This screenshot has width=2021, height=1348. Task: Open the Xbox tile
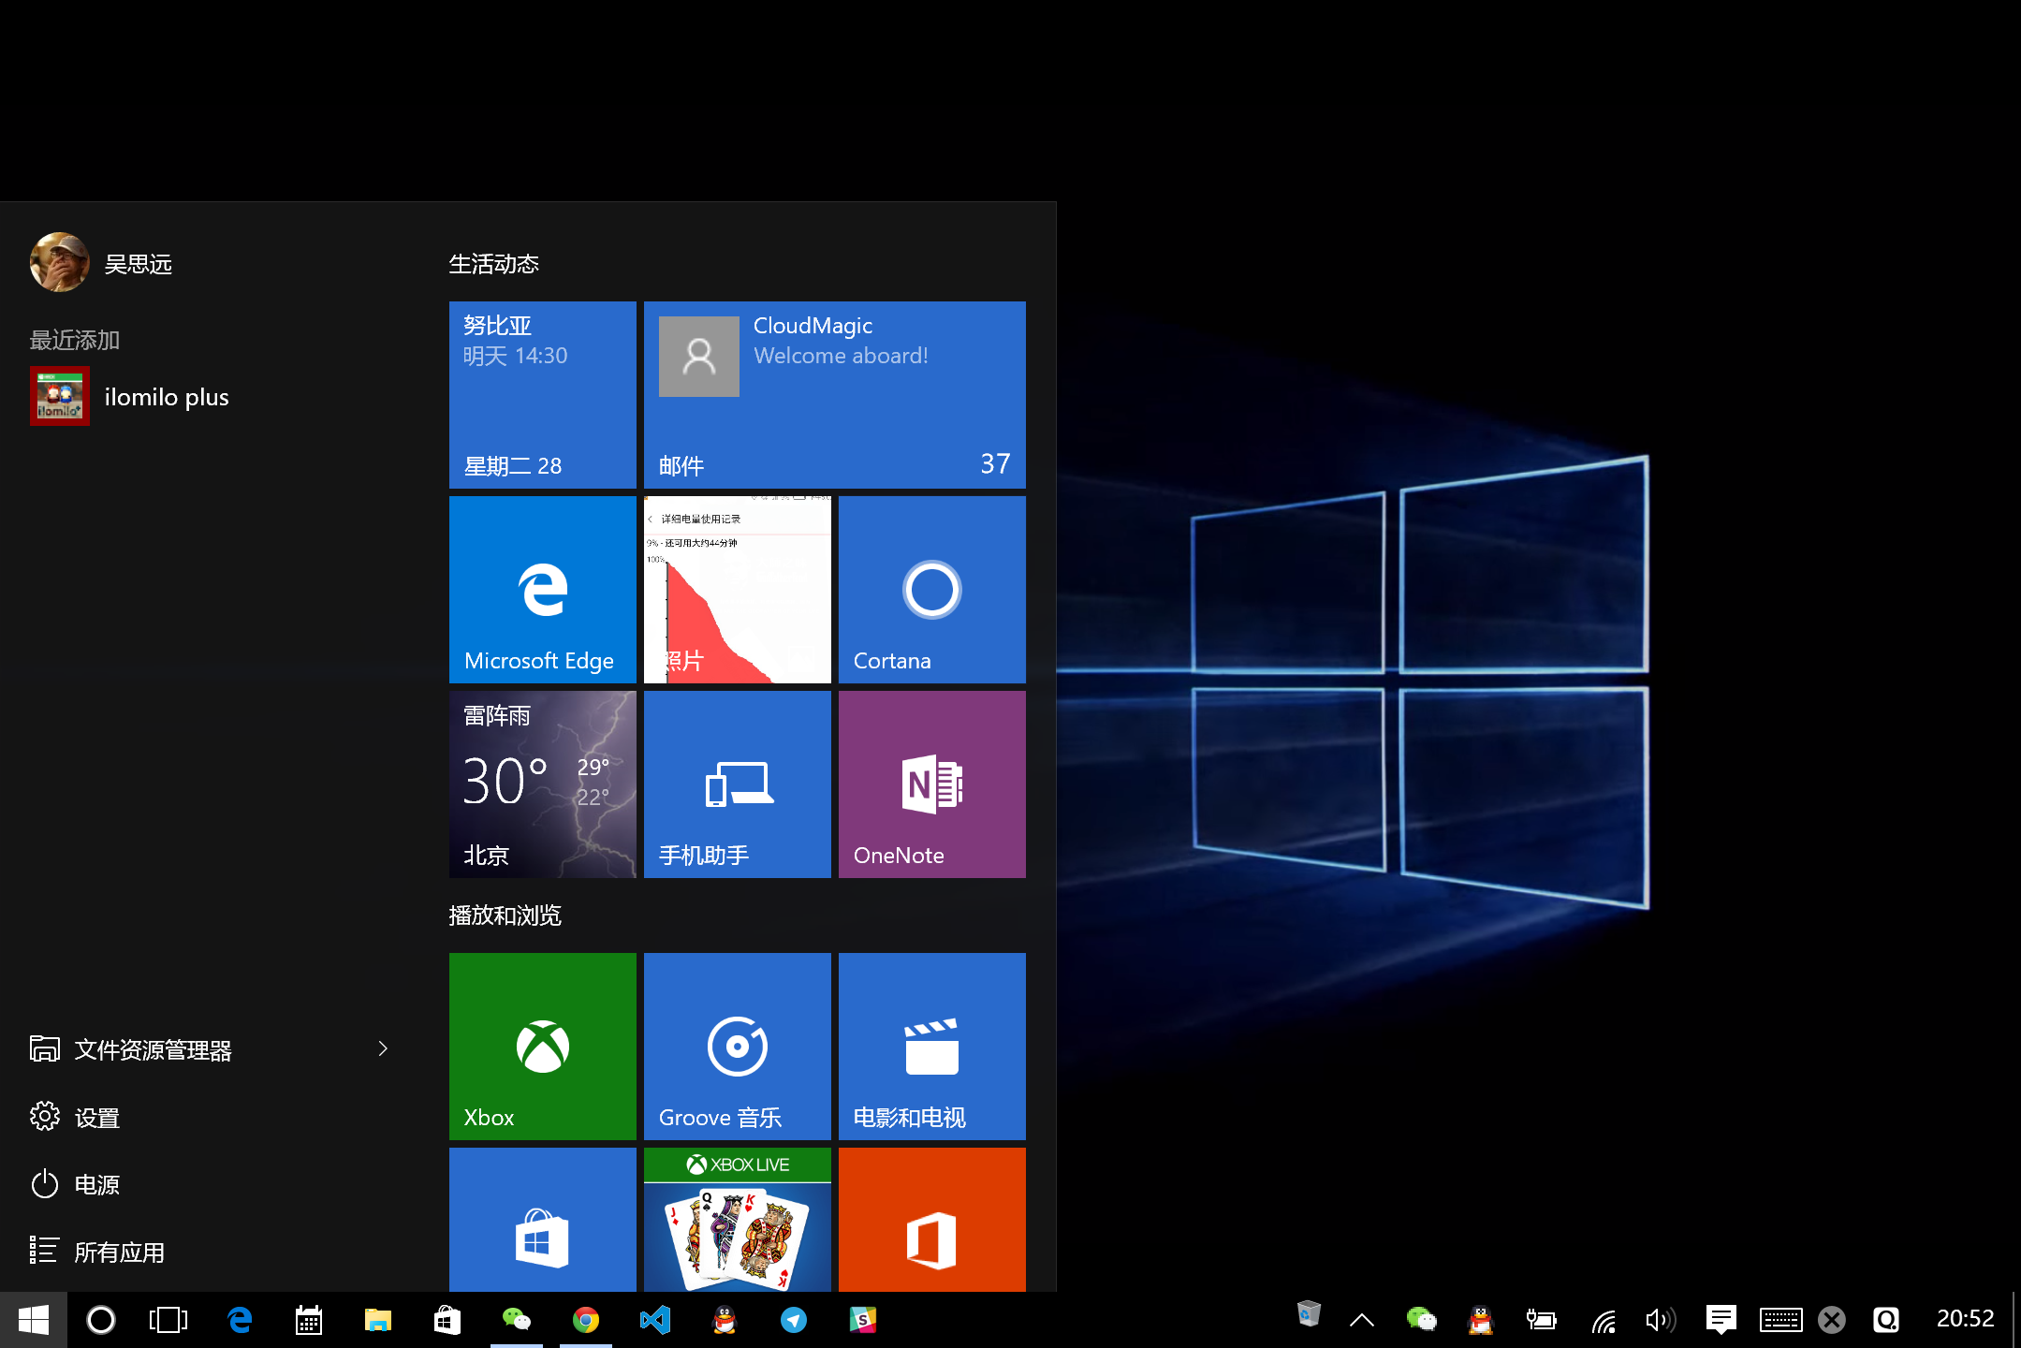[x=541, y=1046]
